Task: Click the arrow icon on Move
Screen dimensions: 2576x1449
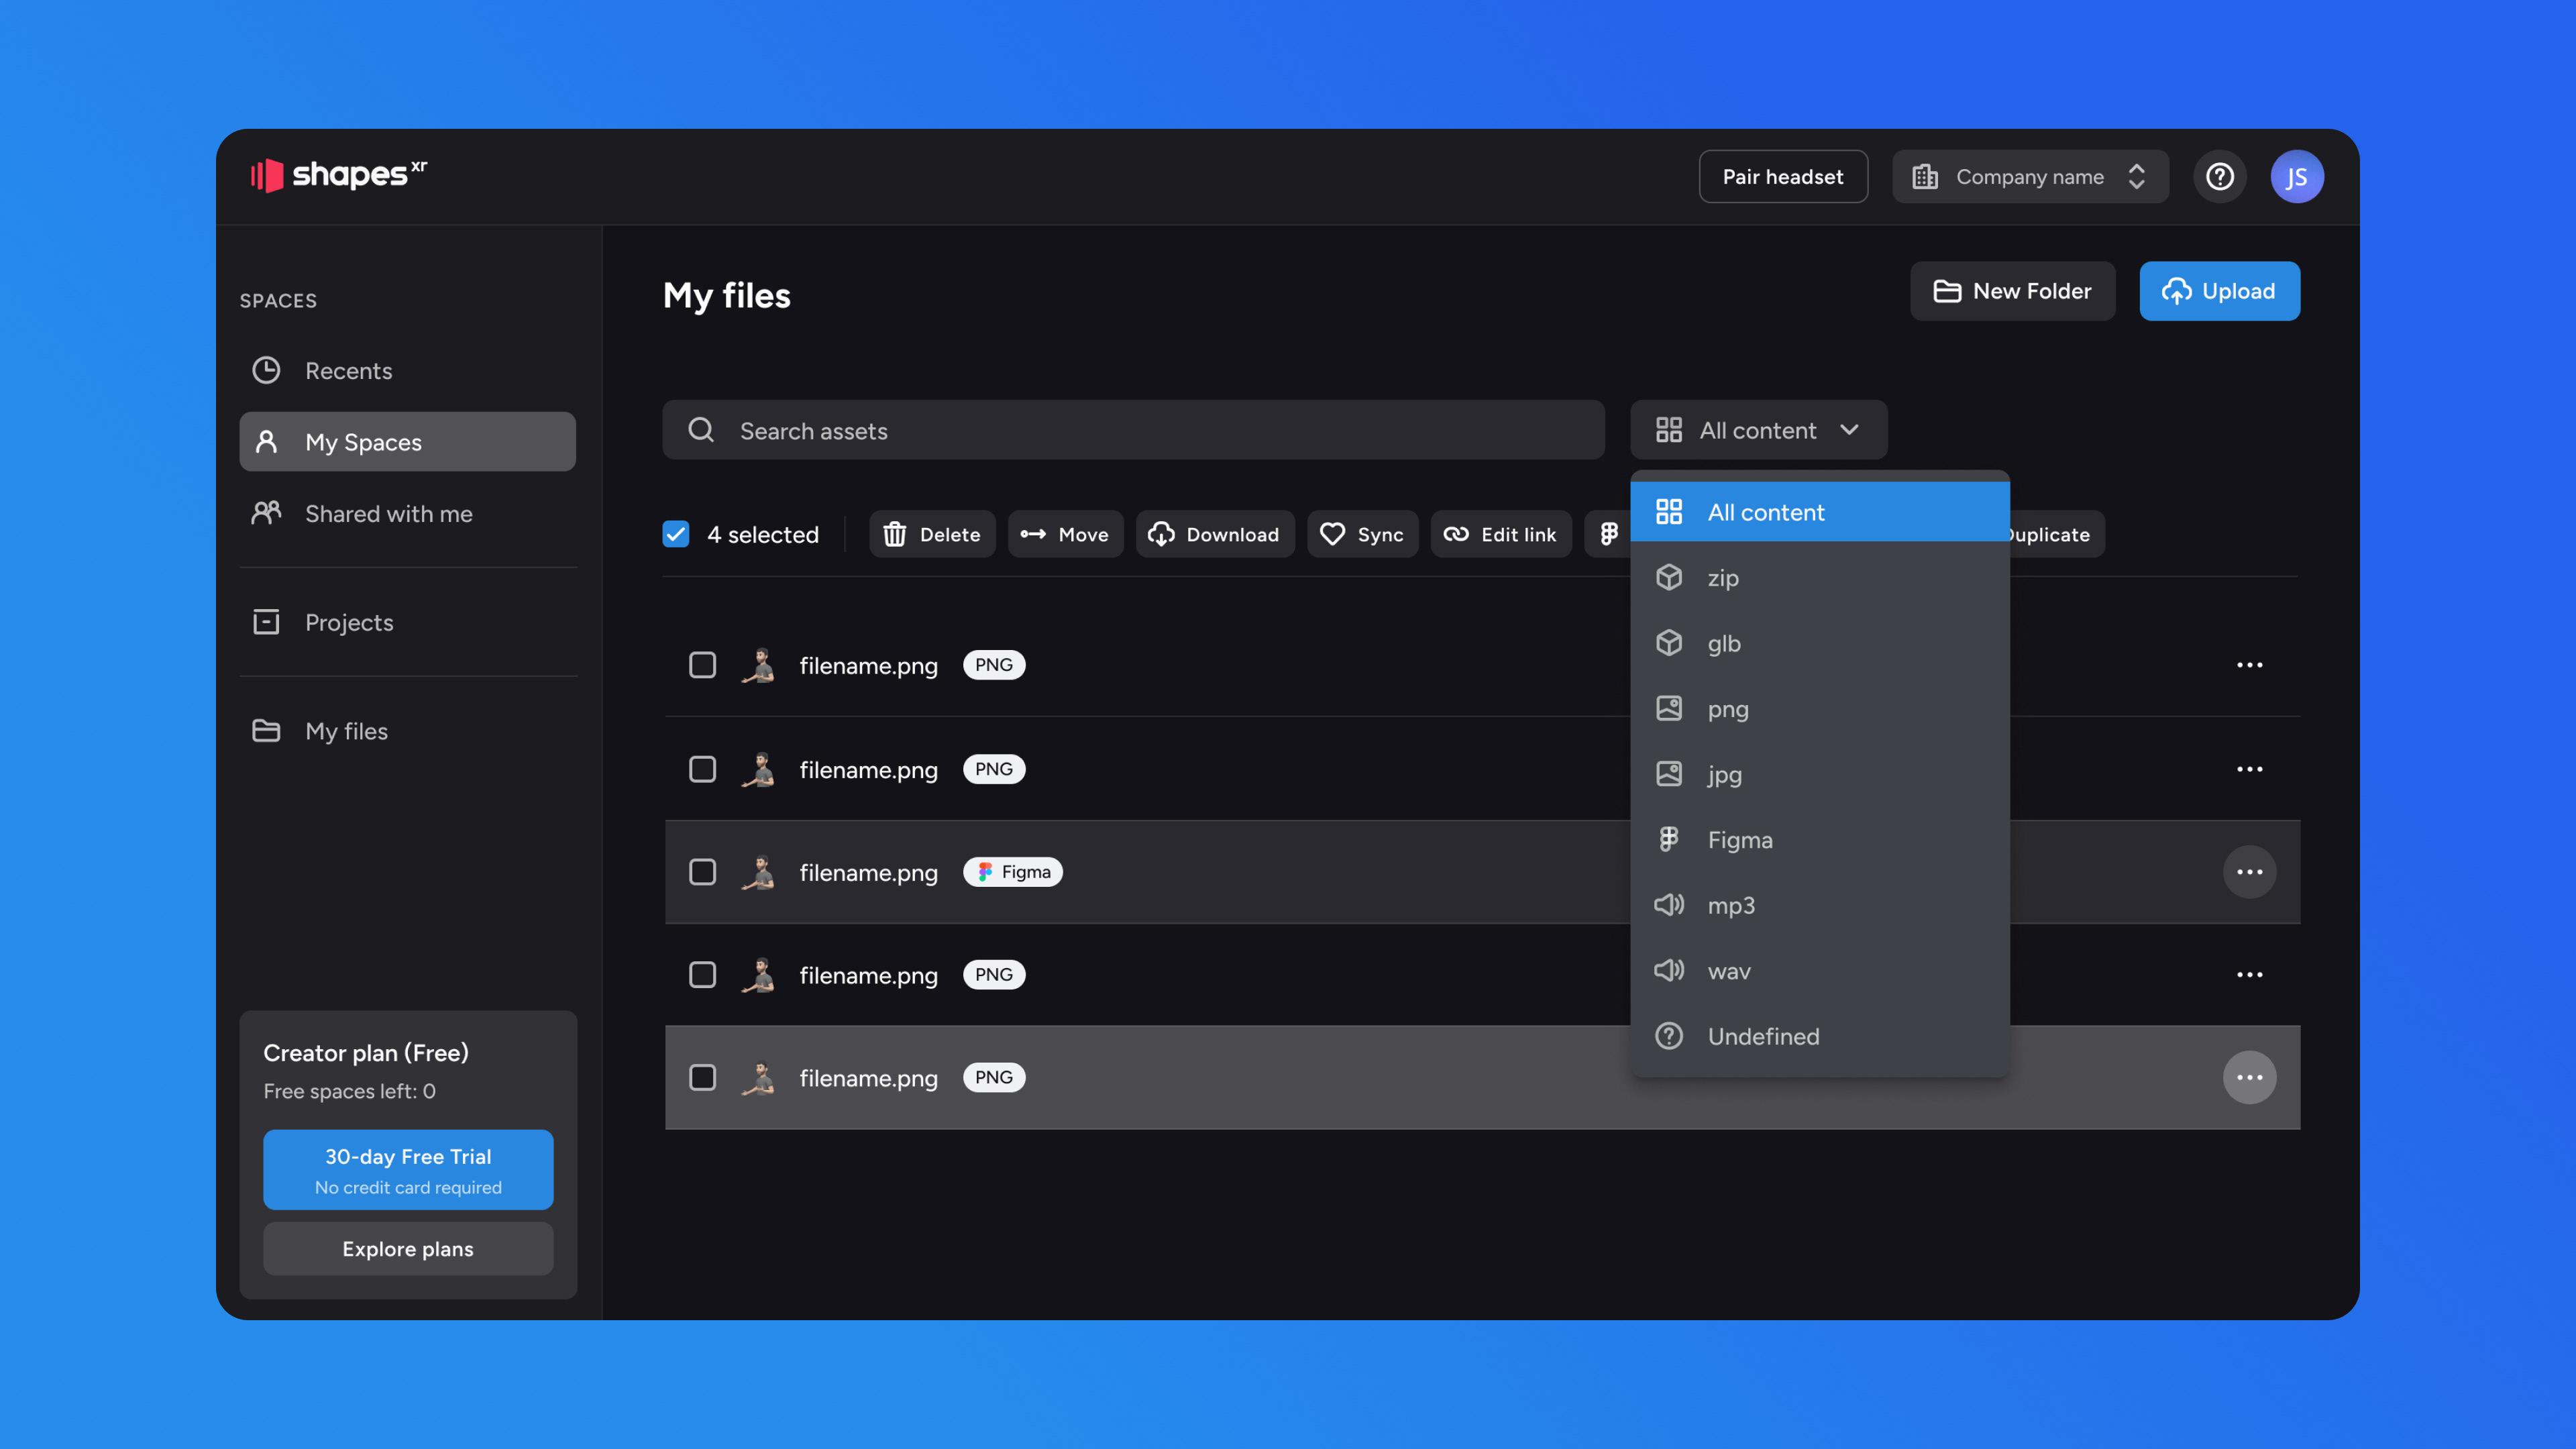Action: (x=1033, y=534)
